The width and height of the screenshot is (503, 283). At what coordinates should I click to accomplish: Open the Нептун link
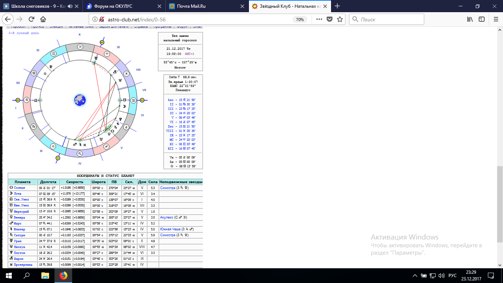(x=20, y=247)
